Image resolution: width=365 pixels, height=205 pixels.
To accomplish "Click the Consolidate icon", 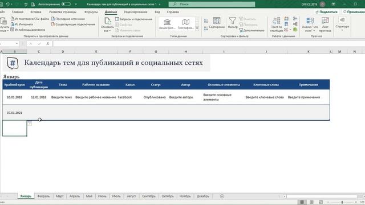I will 295,19.
